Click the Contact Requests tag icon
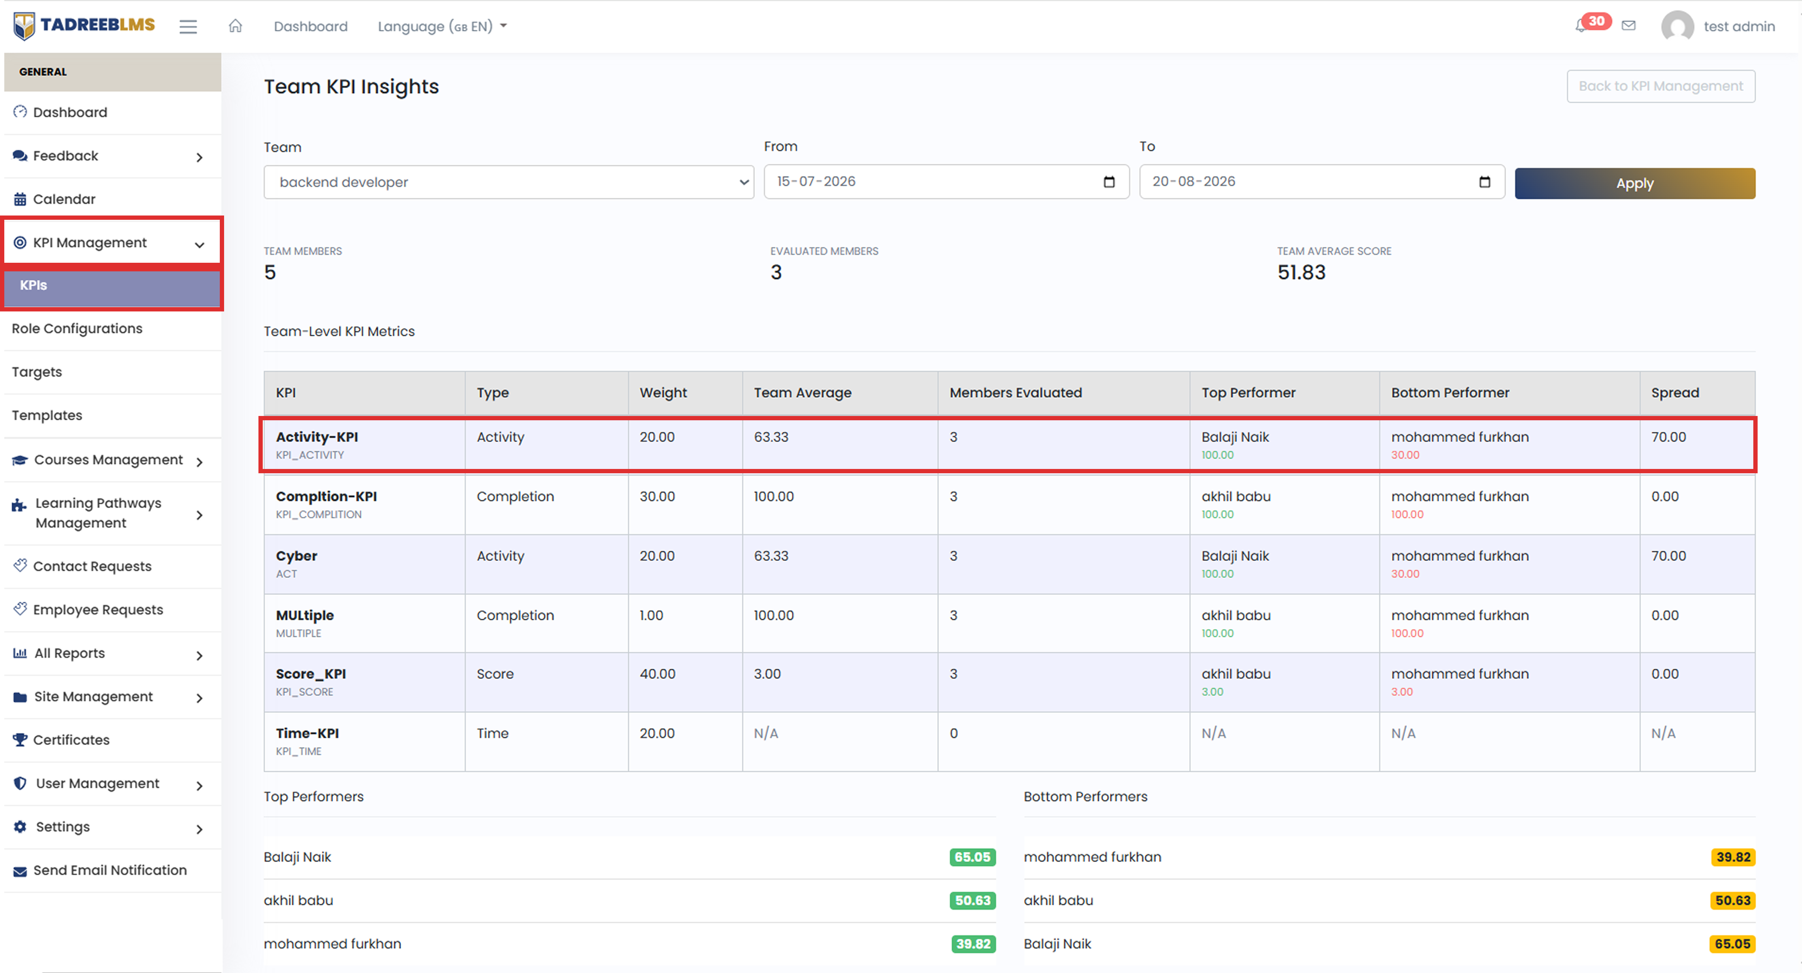 coord(20,565)
